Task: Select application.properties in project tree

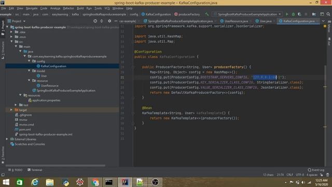Action: pos(46,100)
